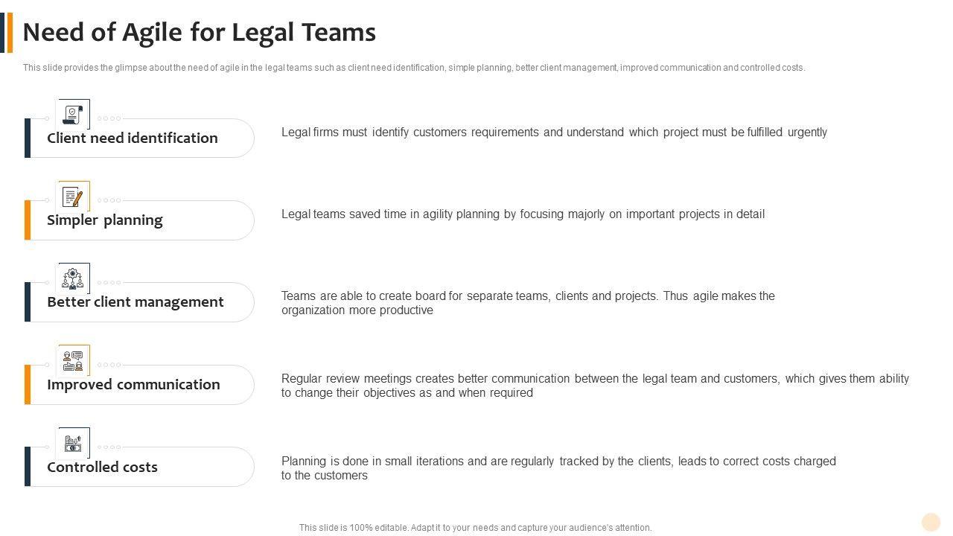Image resolution: width=953 pixels, height=536 pixels.
Task: Click the simpler planning pencil icon
Action: 73,197
